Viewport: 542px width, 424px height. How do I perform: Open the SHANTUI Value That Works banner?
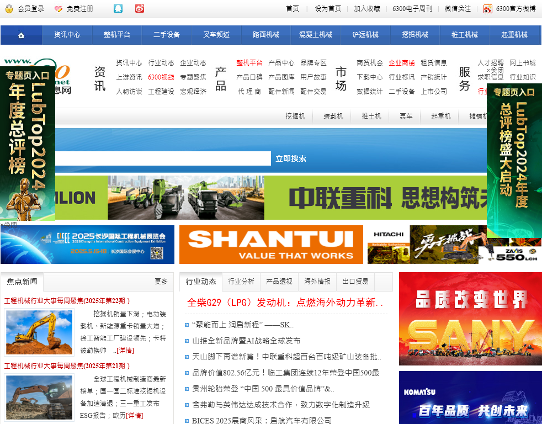272,245
